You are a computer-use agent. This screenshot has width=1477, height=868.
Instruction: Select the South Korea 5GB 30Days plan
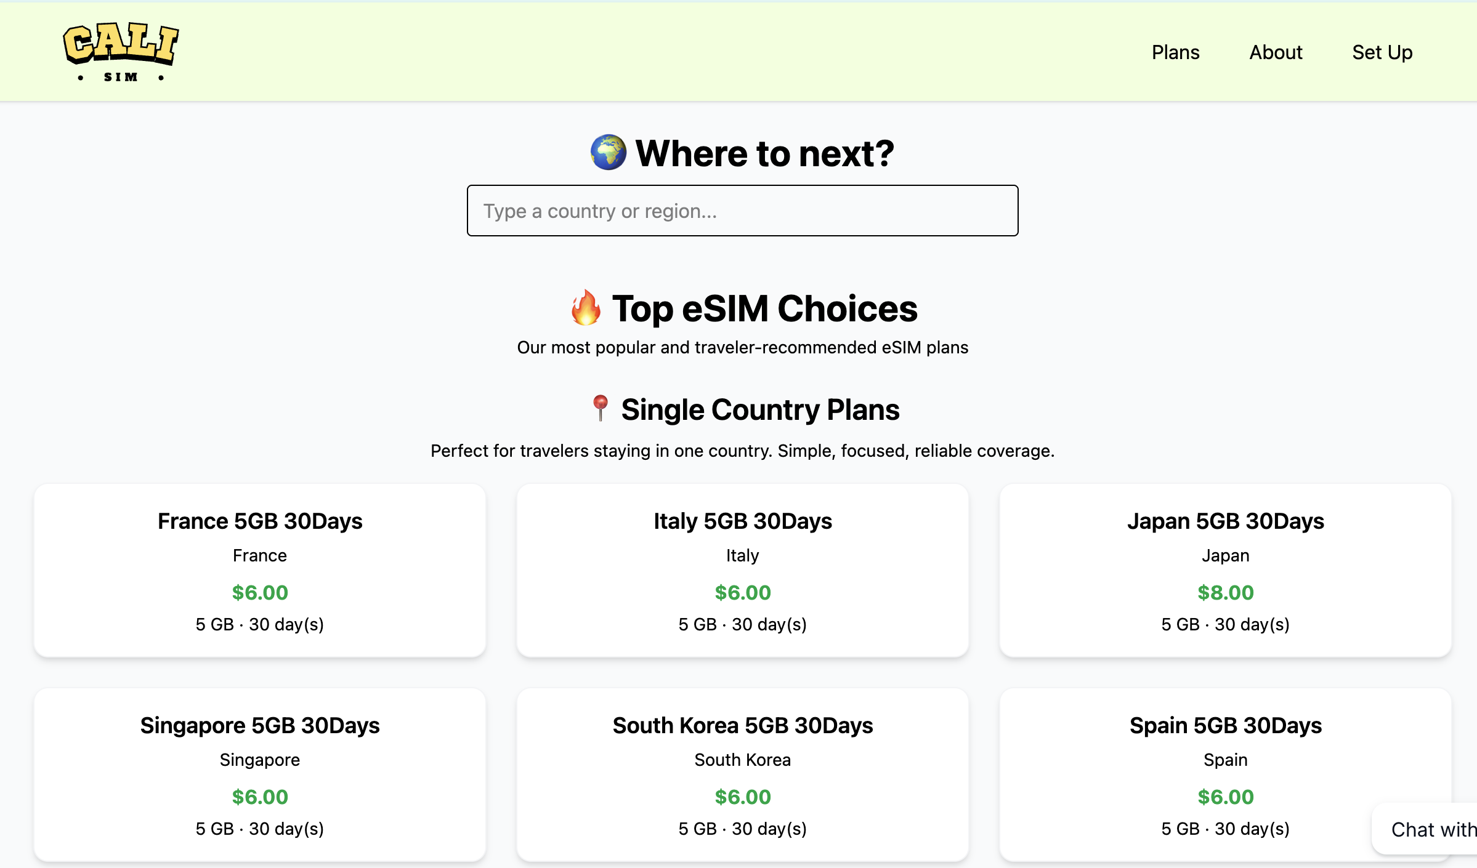[743, 774]
